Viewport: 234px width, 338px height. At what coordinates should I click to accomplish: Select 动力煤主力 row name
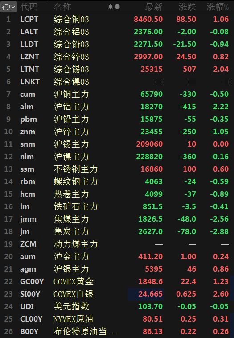click(x=76, y=244)
